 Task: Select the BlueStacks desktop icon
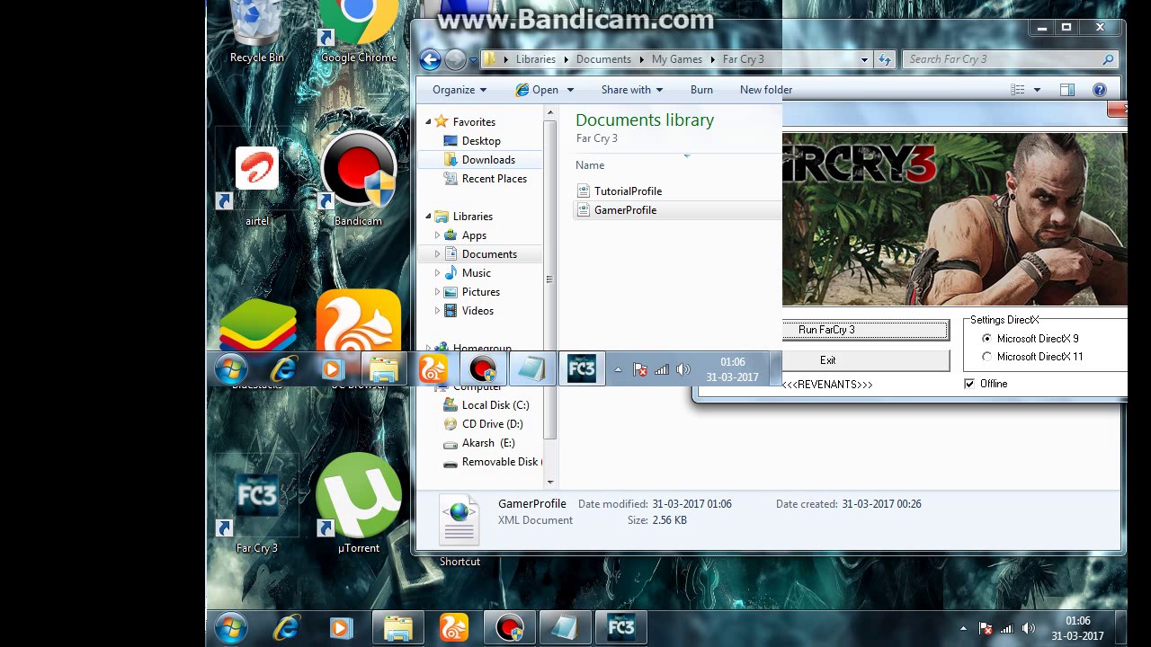pyautogui.click(x=258, y=325)
